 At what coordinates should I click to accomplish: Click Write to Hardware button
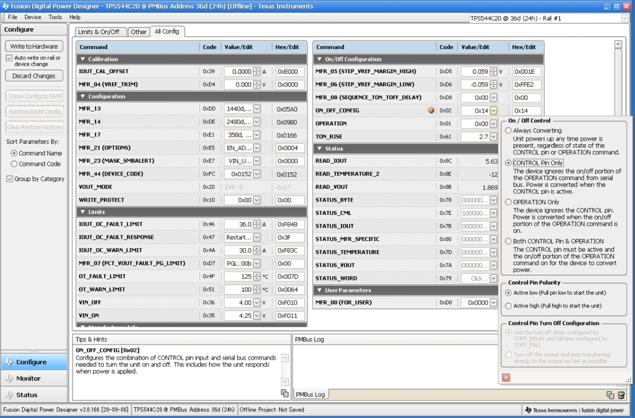point(34,46)
